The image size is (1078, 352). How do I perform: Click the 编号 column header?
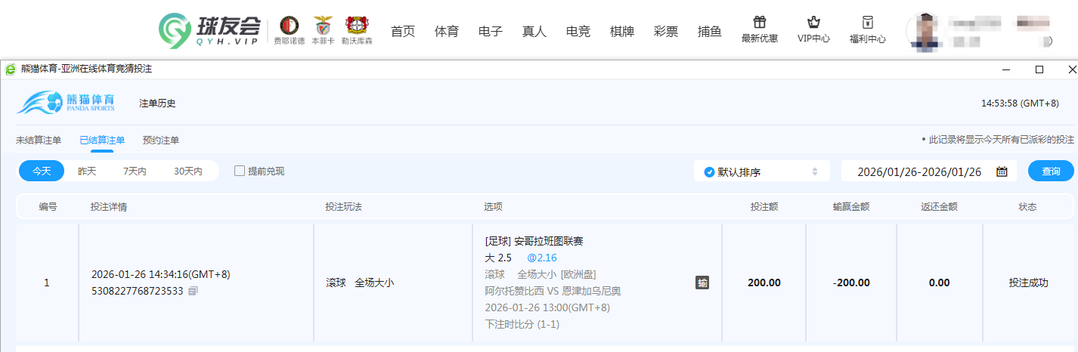[48, 206]
